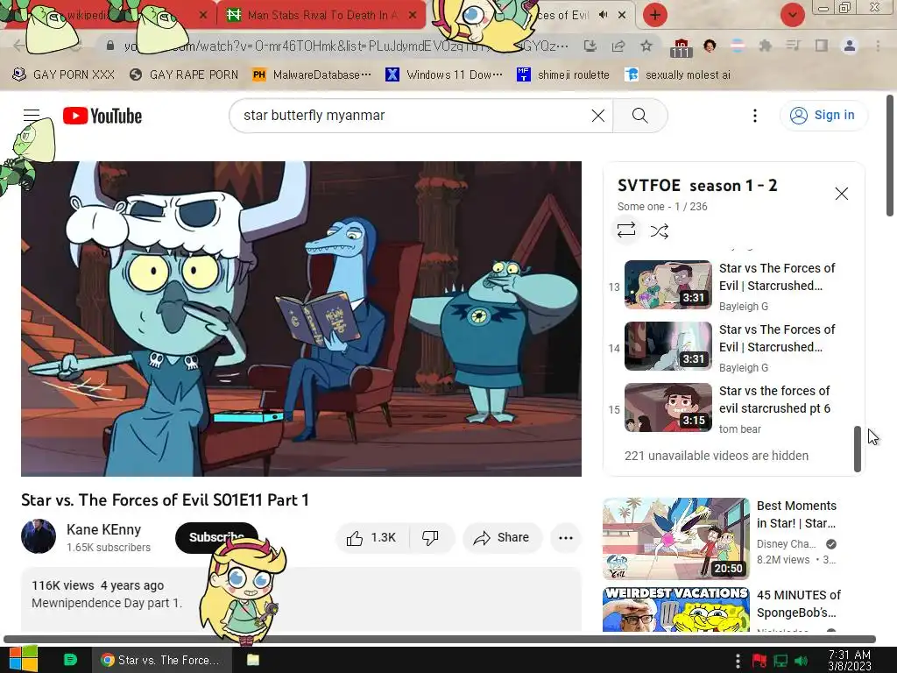Open the Windows 11 Dow… bookmark
The height and width of the screenshot is (673, 897).
click(444, 74)
